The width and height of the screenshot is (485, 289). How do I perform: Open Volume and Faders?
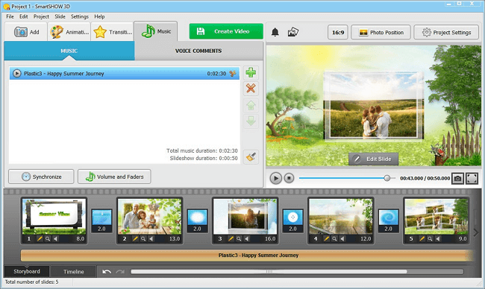[x=114, y=177]
